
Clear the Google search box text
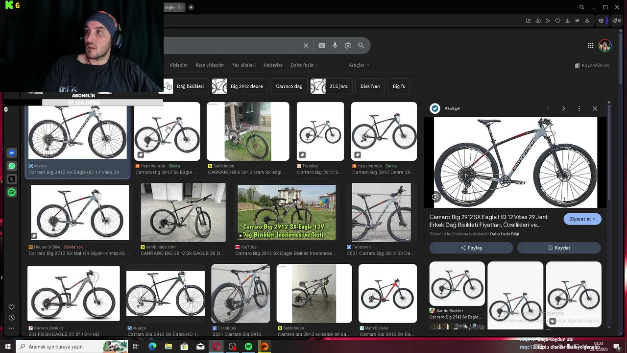point(306,45)
